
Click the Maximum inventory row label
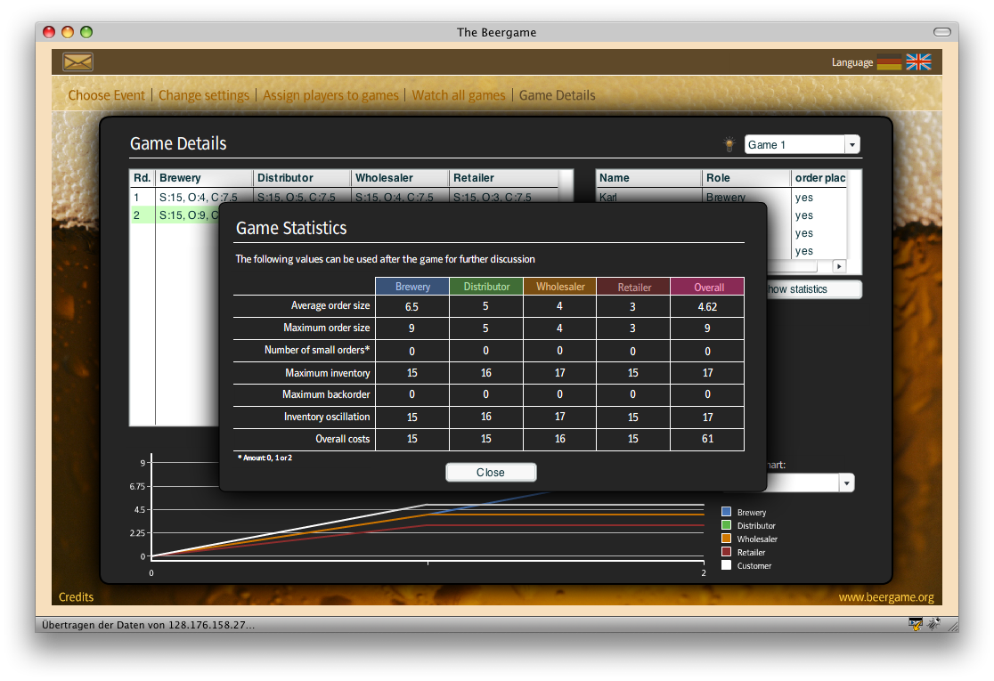[x=328, y=372]
